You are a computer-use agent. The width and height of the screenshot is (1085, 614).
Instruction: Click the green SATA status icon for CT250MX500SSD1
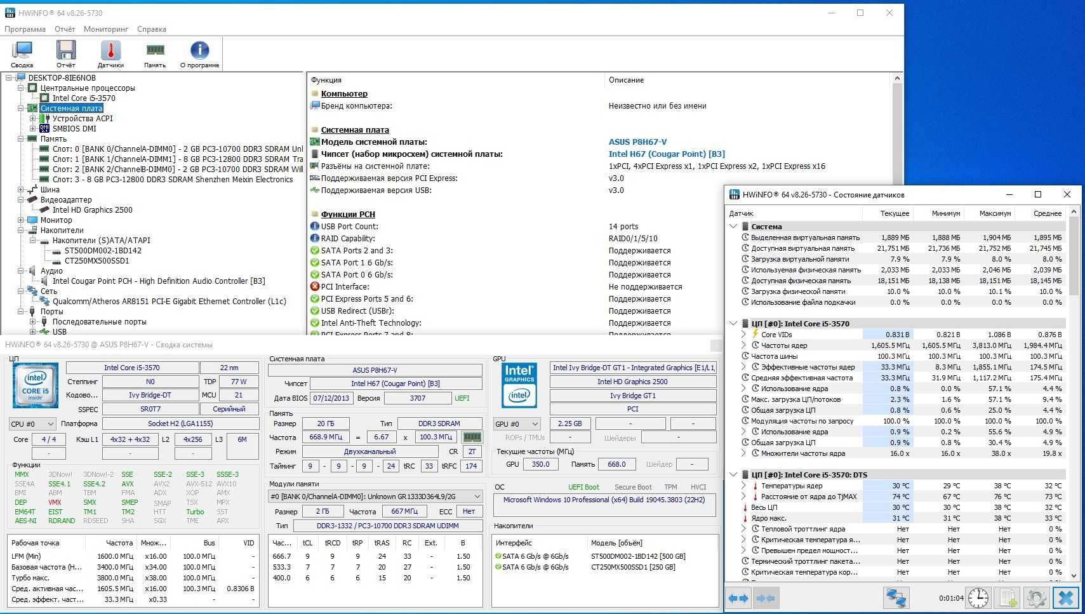tap(498, 567)
